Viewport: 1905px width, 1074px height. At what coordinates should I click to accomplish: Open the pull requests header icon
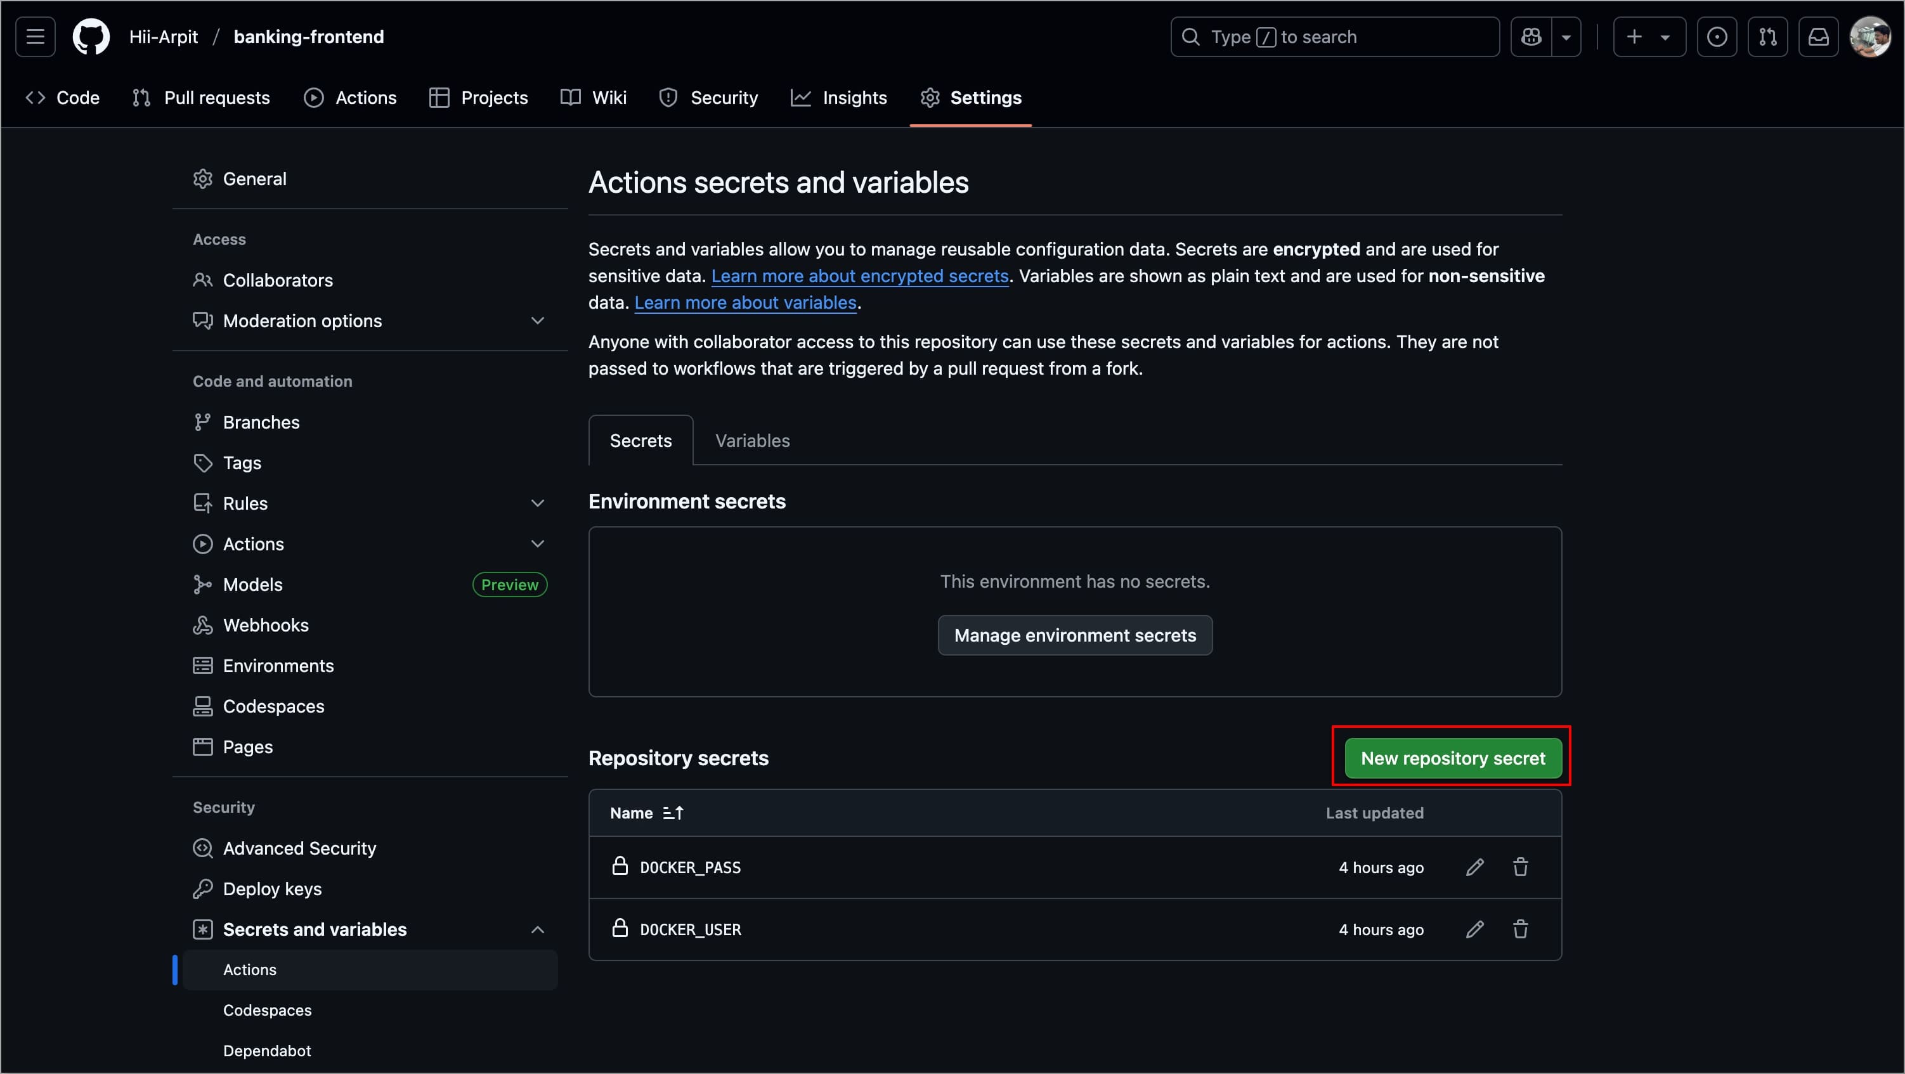point(1767,36)
